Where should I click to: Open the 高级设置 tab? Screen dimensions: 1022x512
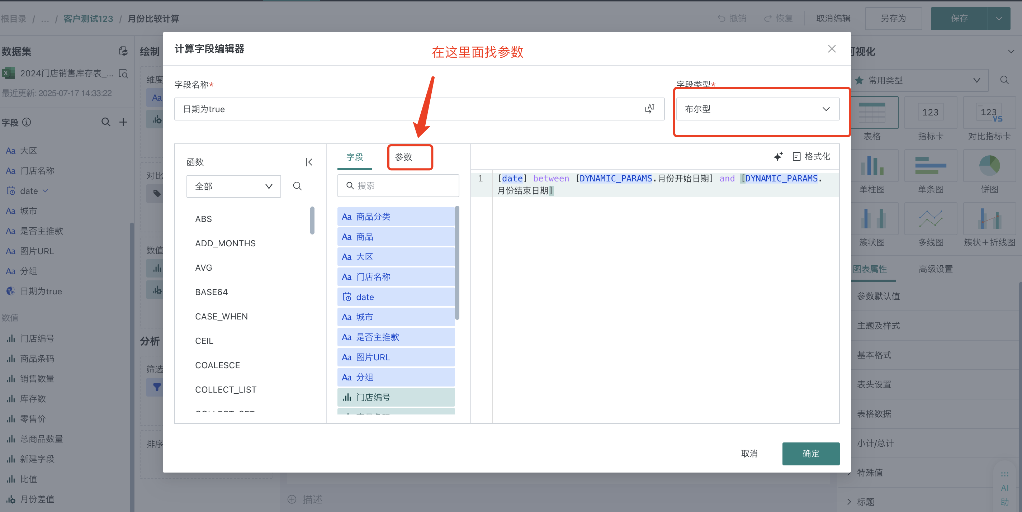click(936, 269)
